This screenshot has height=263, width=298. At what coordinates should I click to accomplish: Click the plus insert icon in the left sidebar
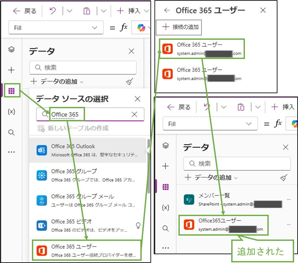[x=11, y=70]
